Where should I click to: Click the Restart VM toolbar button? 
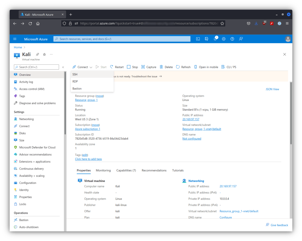coord(117,67)
